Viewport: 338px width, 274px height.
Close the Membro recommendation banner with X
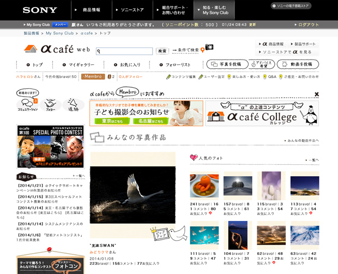(317, 94)
